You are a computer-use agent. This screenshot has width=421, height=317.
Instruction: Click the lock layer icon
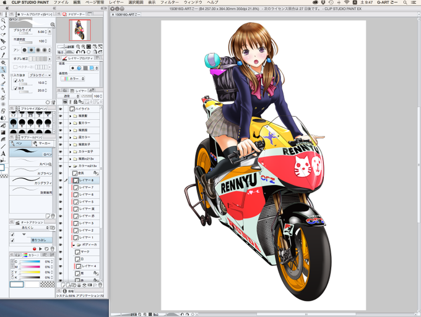pos(76,102)
